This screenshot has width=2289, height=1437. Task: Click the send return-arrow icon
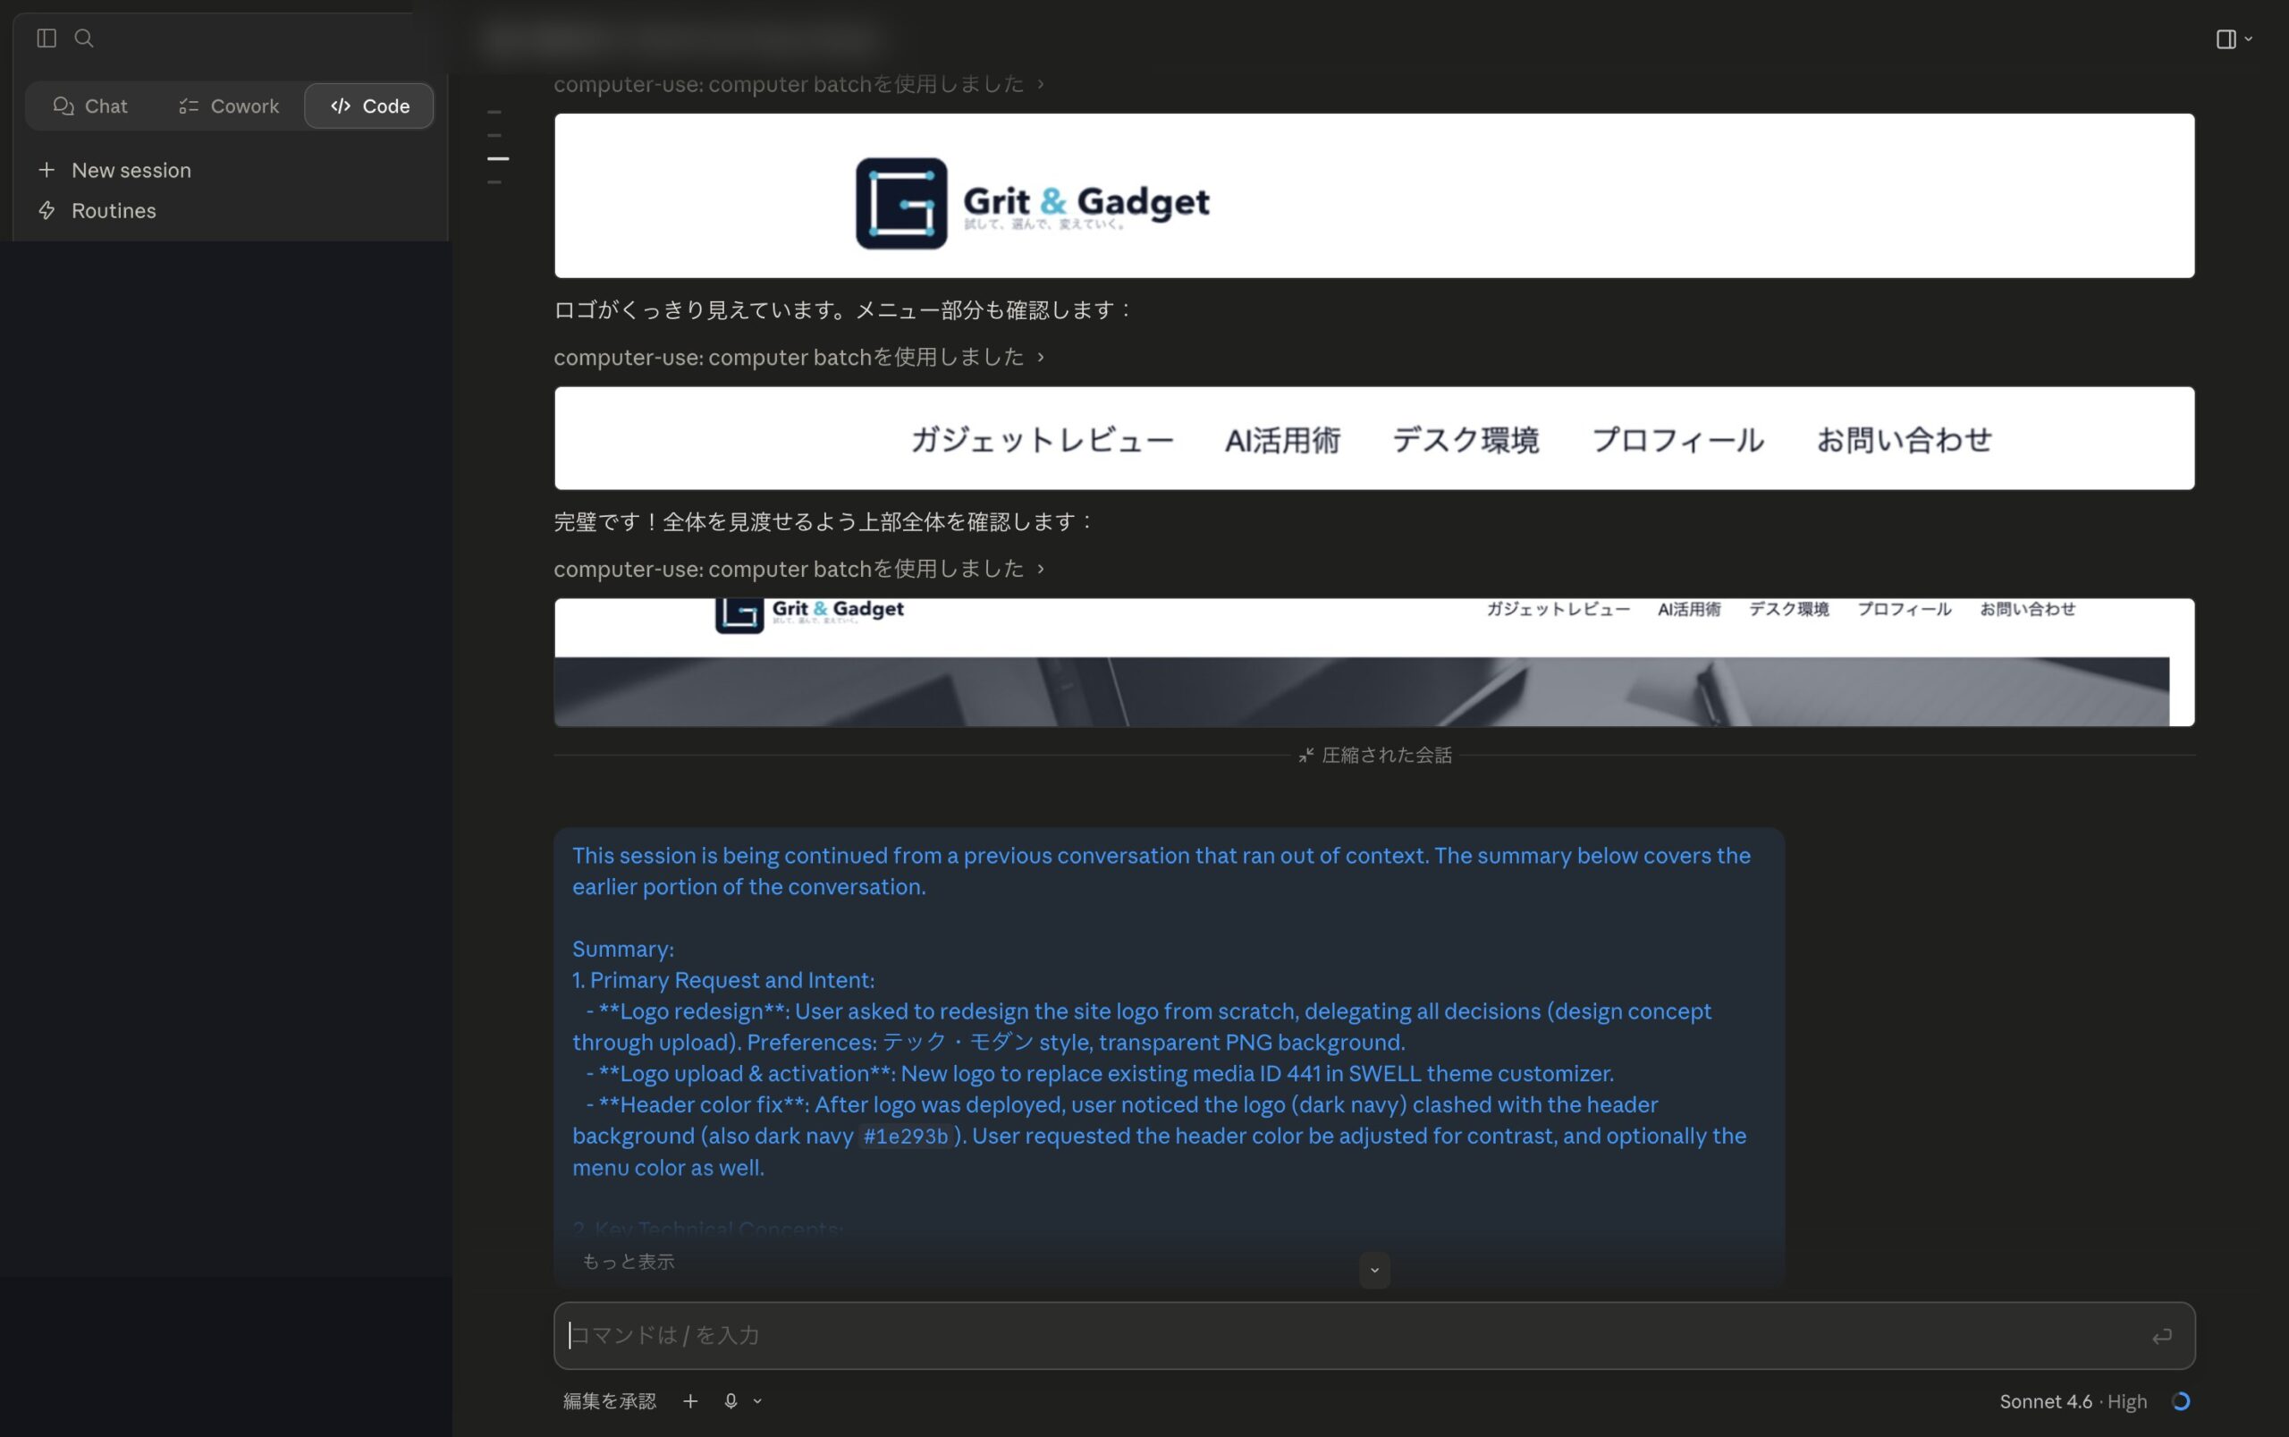click(2162, 1336)
